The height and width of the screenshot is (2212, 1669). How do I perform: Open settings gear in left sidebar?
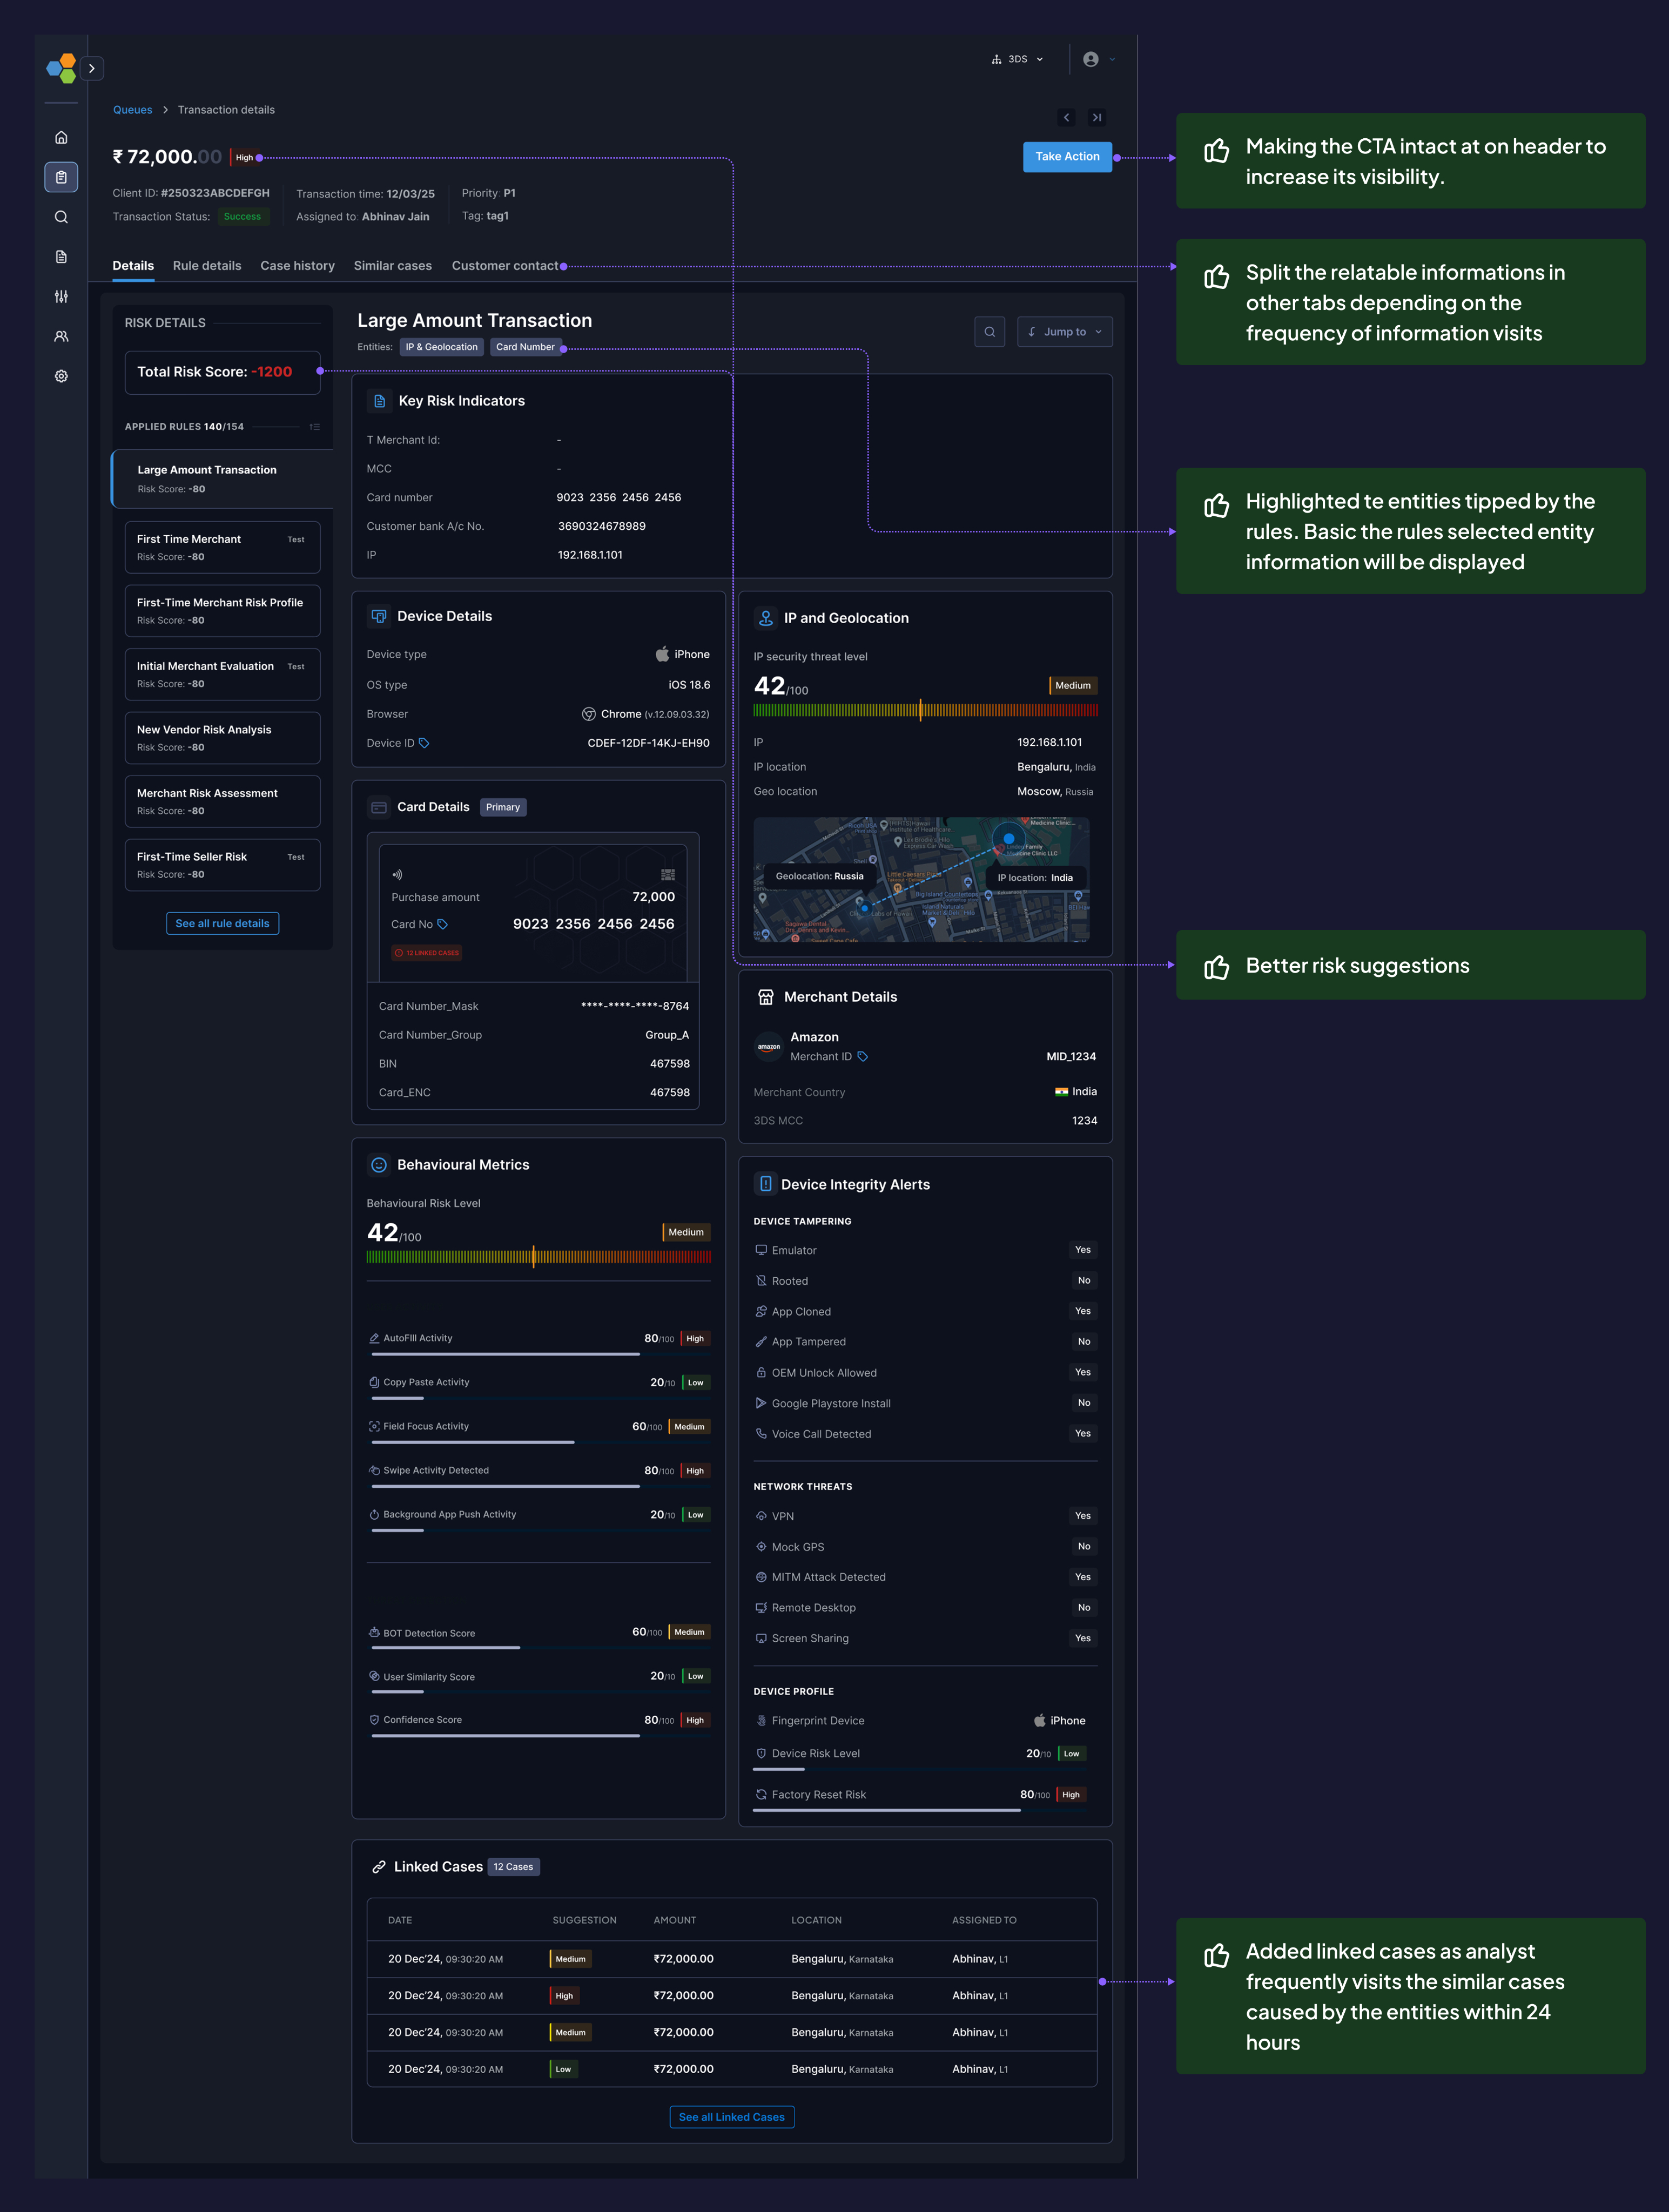pos(61,376)
